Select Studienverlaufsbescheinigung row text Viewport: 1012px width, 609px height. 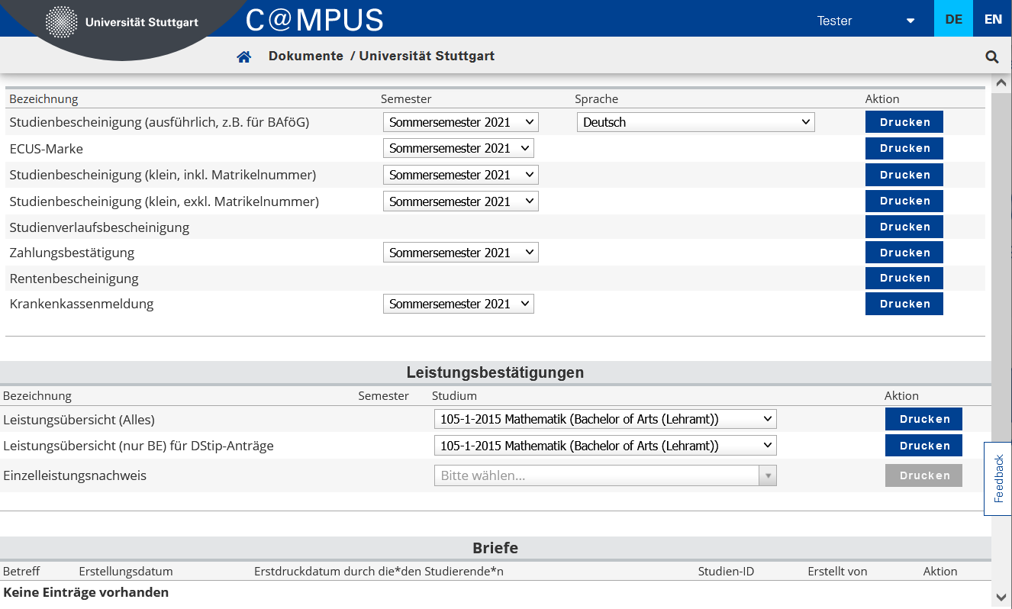(x=99, y=227)
